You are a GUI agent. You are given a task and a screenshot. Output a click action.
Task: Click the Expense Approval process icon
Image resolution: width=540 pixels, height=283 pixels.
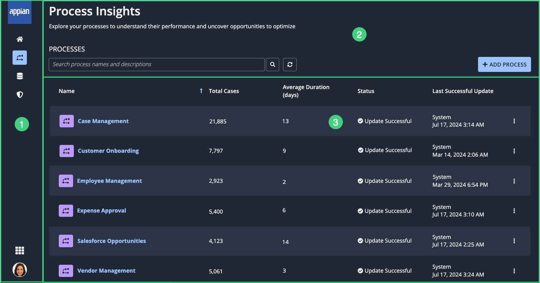click(66, 211)
